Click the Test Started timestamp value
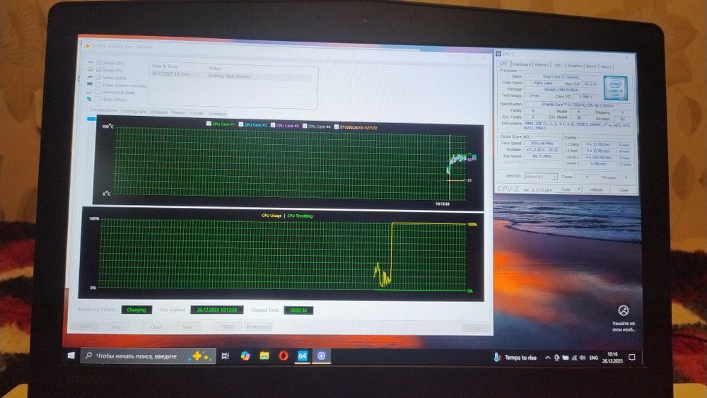The height and width of the screenshot is (398, 707). coord(217,310)
